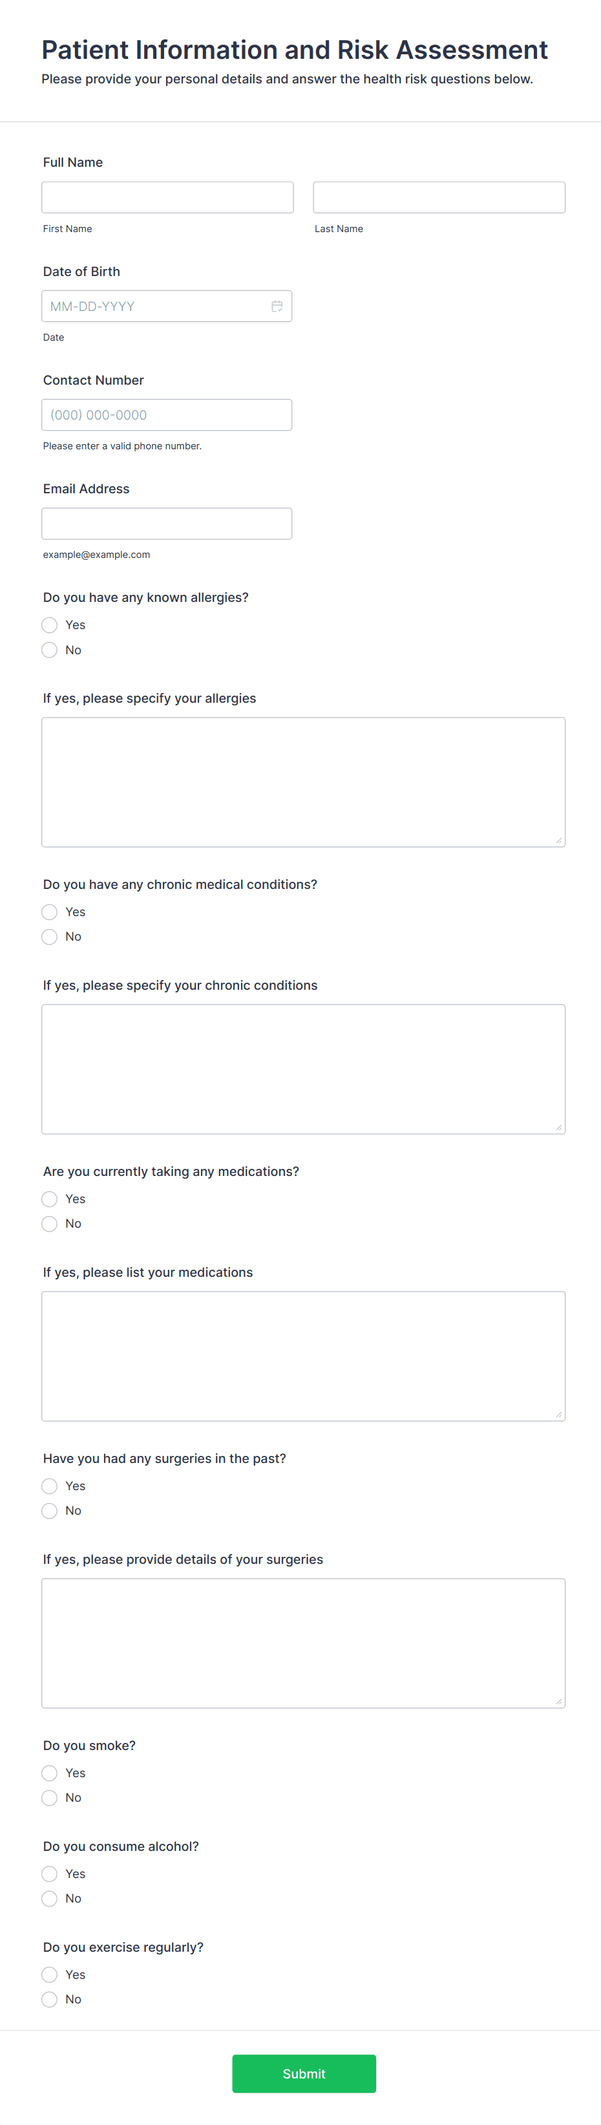
Task: Focus the Date of Birth field
Action: [149, 306]
